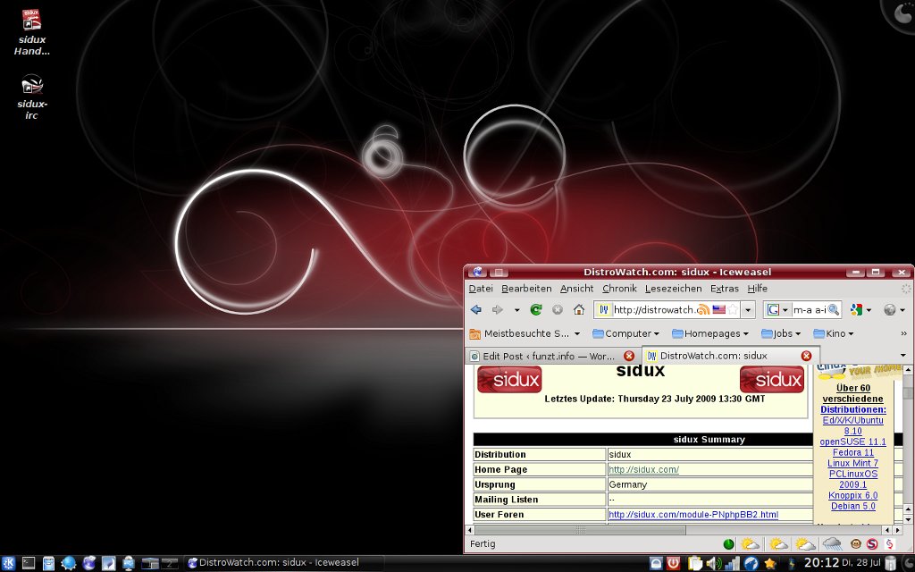Click the search magnifier icon in search box
This screenshot has height=572, width=915.
(x=834, y=310)
